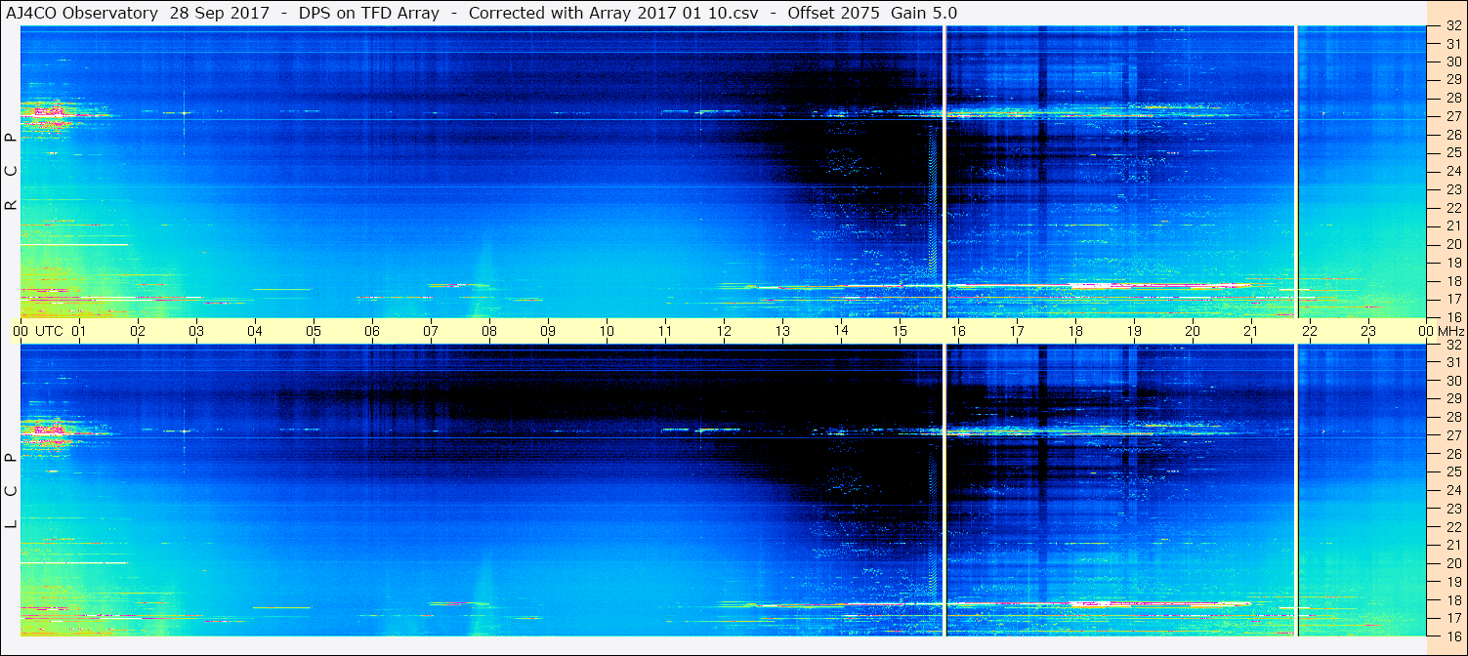Click the 20 MHz tick label of LCP panel
The image size is (1468, 656).
1452,563
